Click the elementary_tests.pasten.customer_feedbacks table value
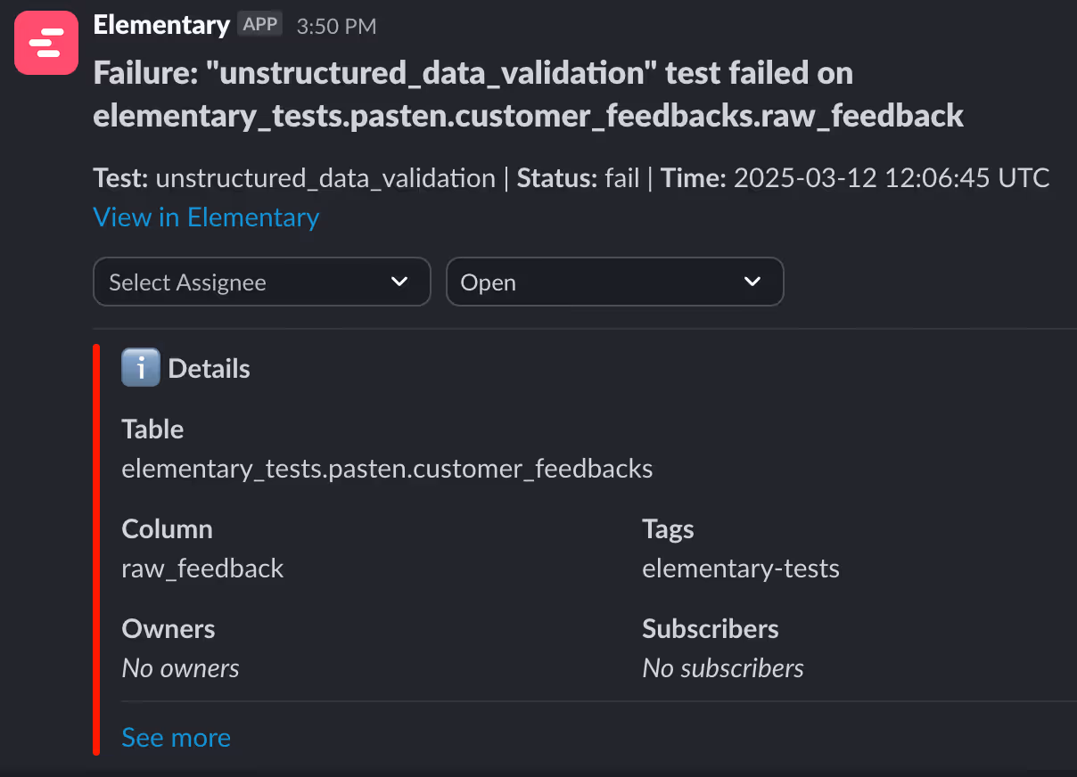Image resolution: width=1077 pixels, height=777 pixels. 387,469
